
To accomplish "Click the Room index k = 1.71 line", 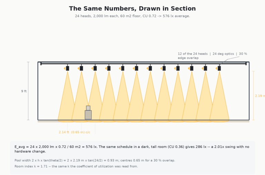I will pos(76,166).
